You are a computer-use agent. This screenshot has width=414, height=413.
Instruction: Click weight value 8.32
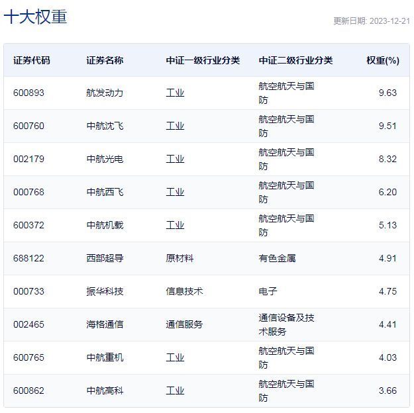(x=388, y=159)
